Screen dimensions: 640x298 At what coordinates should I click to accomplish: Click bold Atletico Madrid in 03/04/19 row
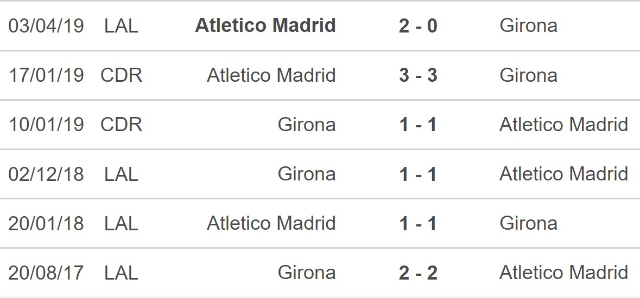[265, 25]
